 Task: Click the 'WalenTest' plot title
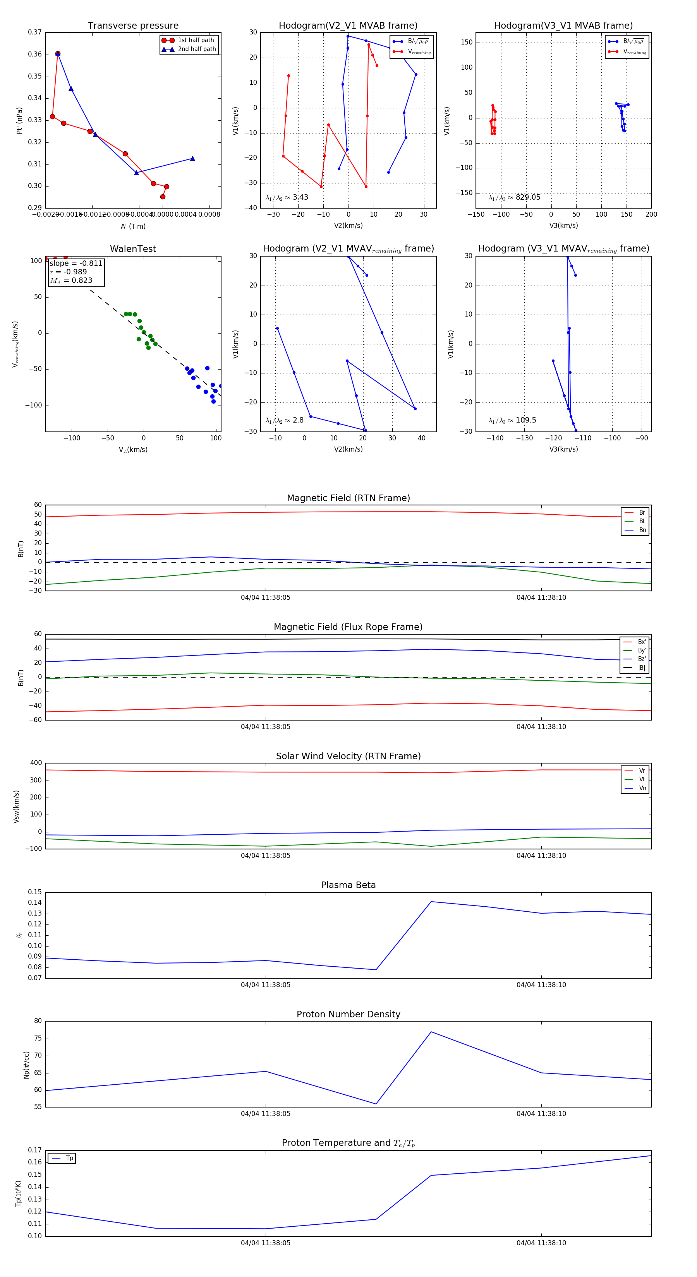[x=133, y=249]
